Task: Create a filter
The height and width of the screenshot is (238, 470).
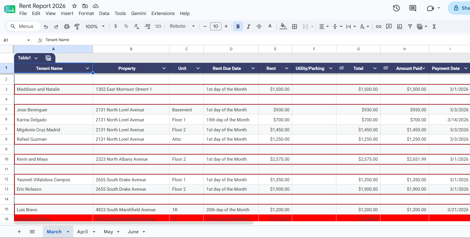Action: (410, 26)
